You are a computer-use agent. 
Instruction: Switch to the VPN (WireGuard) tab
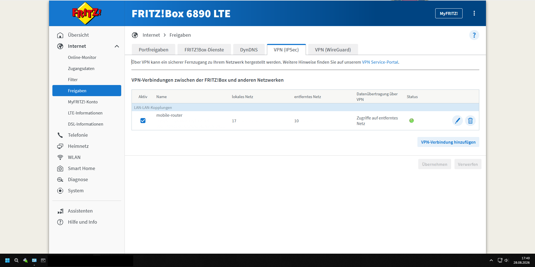[333, 50]
